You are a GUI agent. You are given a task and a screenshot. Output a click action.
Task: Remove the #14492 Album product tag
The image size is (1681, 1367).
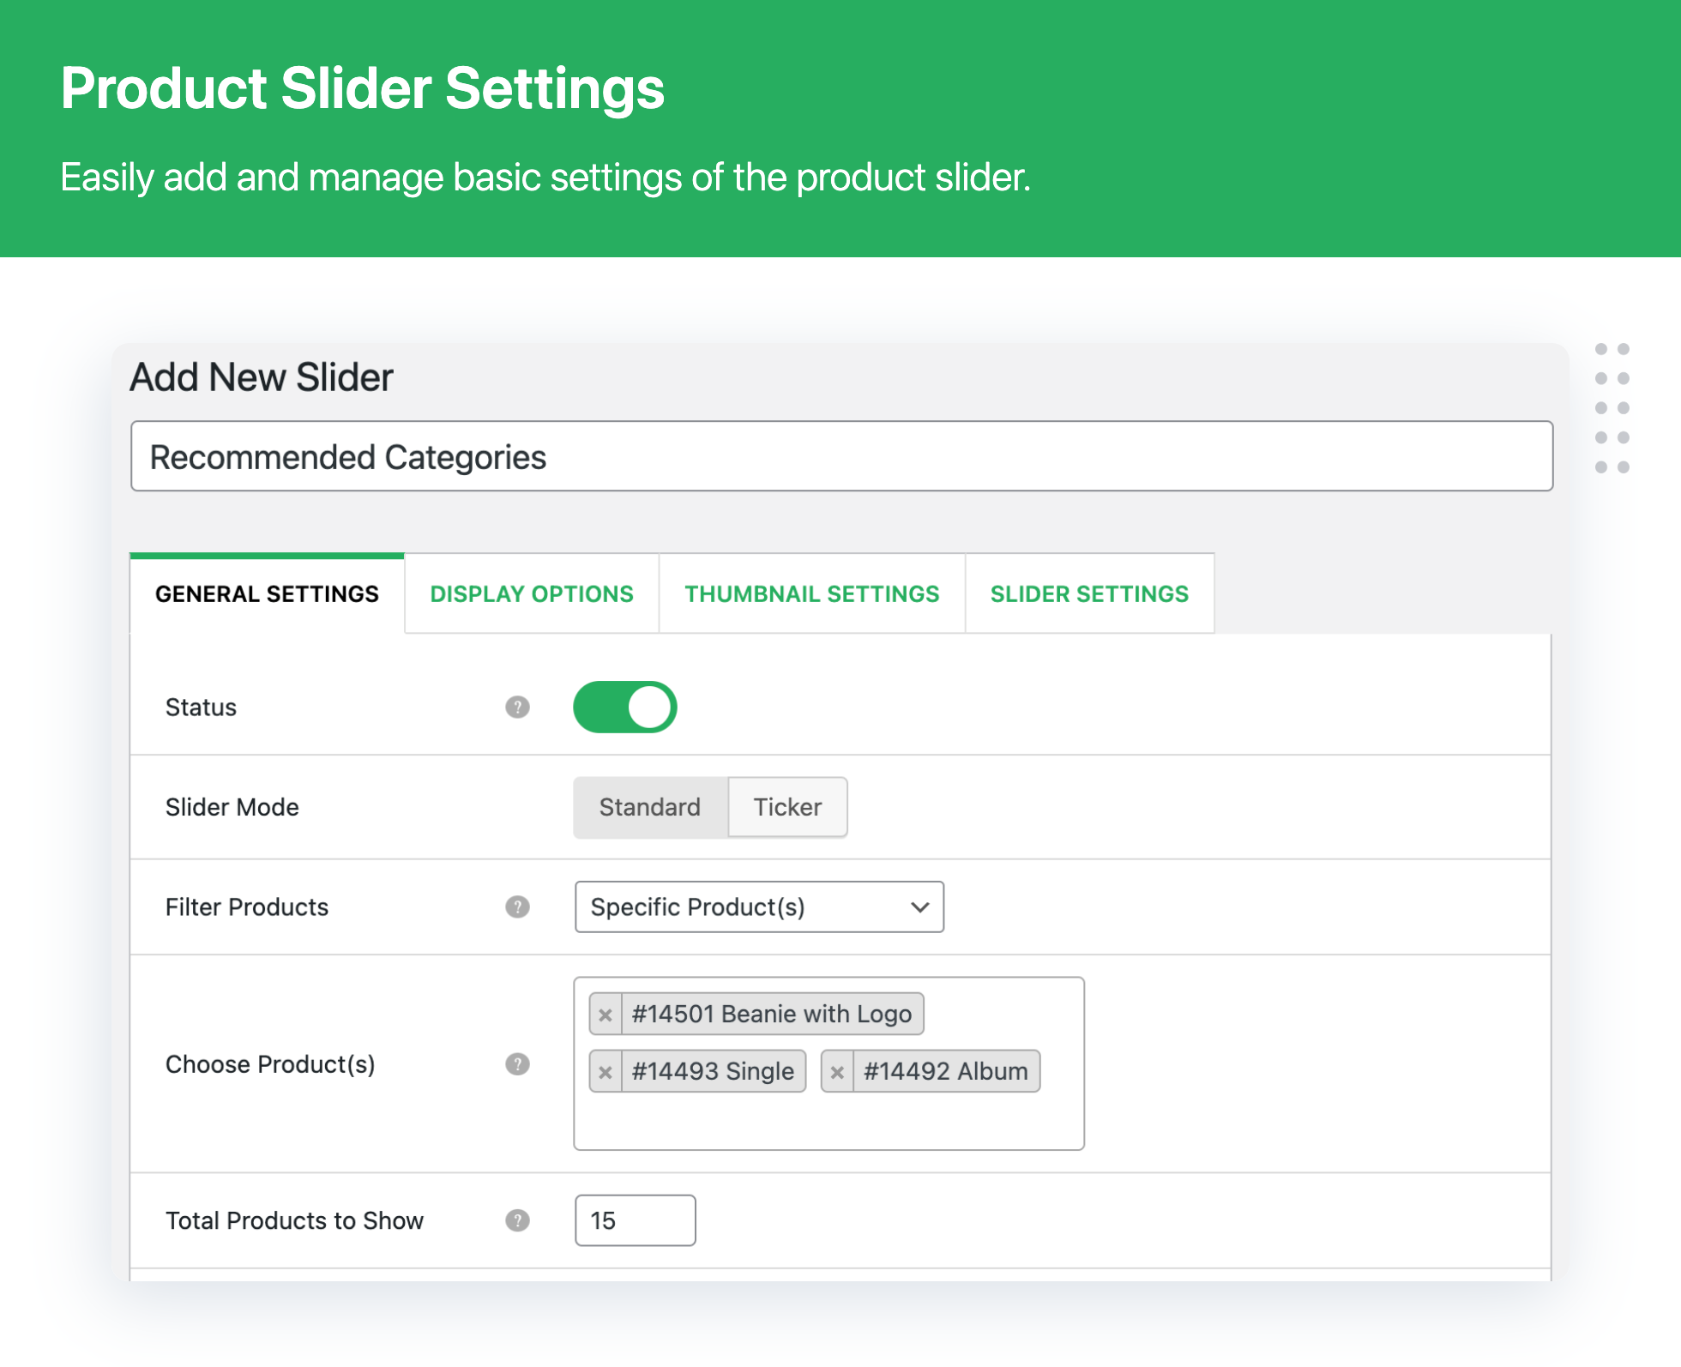tap(837, 1072)
